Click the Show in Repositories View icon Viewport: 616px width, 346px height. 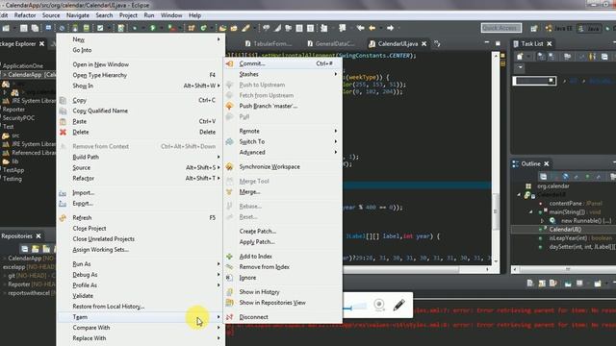(229, 303)
